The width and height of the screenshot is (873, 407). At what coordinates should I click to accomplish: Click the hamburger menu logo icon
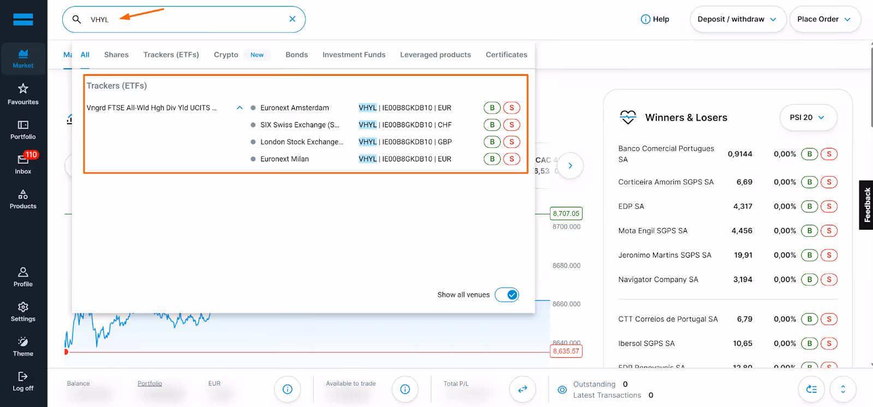23,20
